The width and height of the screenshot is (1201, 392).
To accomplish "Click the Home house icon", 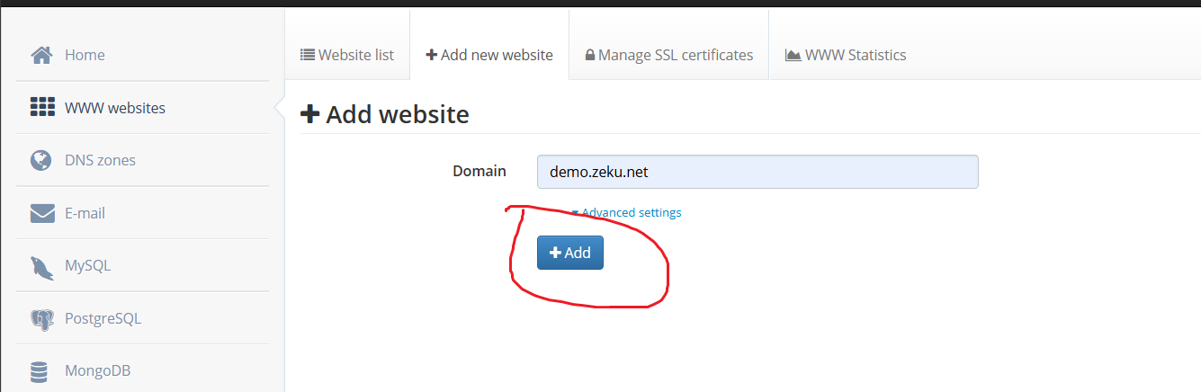I will click(41, 55).
